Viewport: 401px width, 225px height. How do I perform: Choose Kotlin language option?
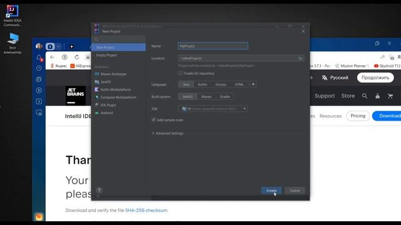click(x=202, y=84)
